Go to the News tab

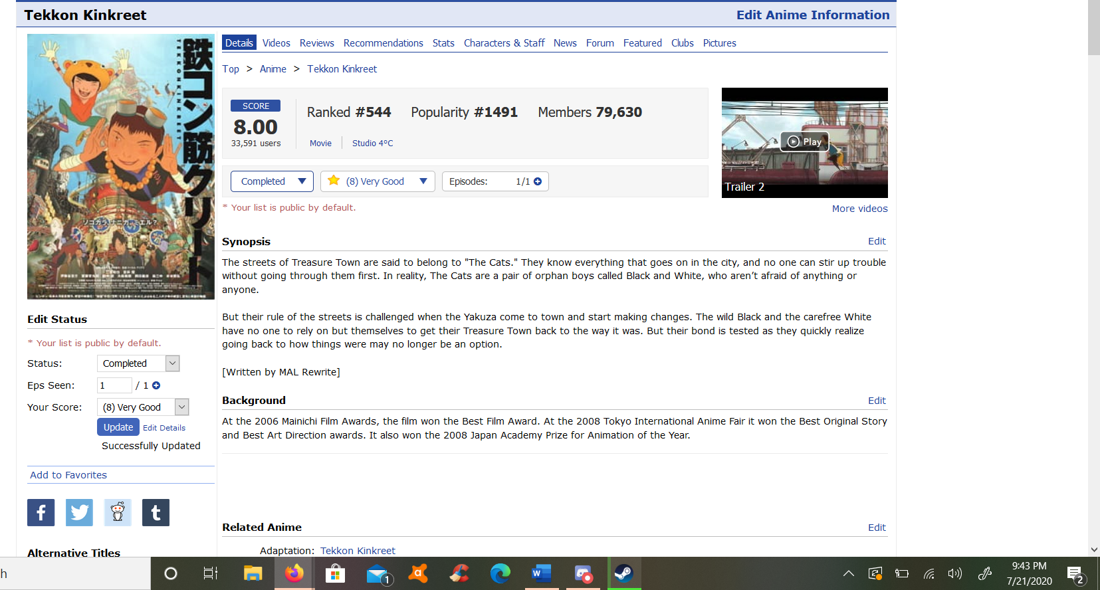pos(565,43)
